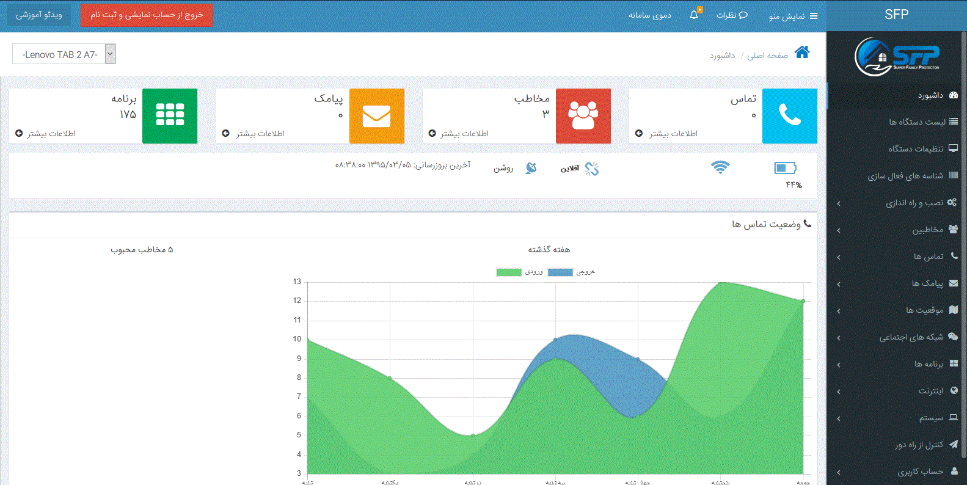Click the user icon beside حساب کاربری
Screen dimensions: 967x485
[954, 471]
